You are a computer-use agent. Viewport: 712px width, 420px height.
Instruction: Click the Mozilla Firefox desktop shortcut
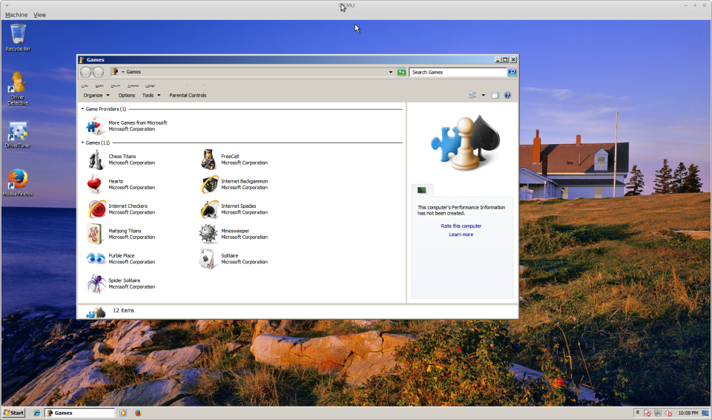click(18, 183)
